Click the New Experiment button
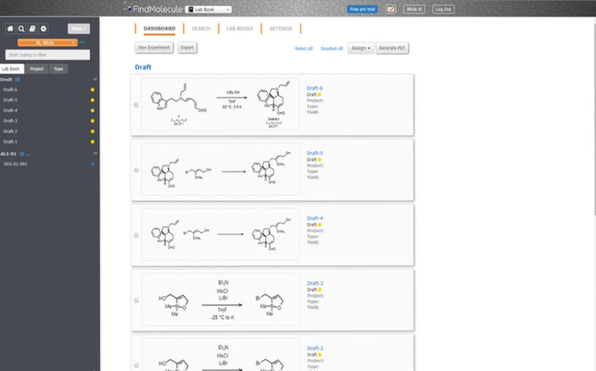The image size is (596, 371). click(x=155, y=47)
